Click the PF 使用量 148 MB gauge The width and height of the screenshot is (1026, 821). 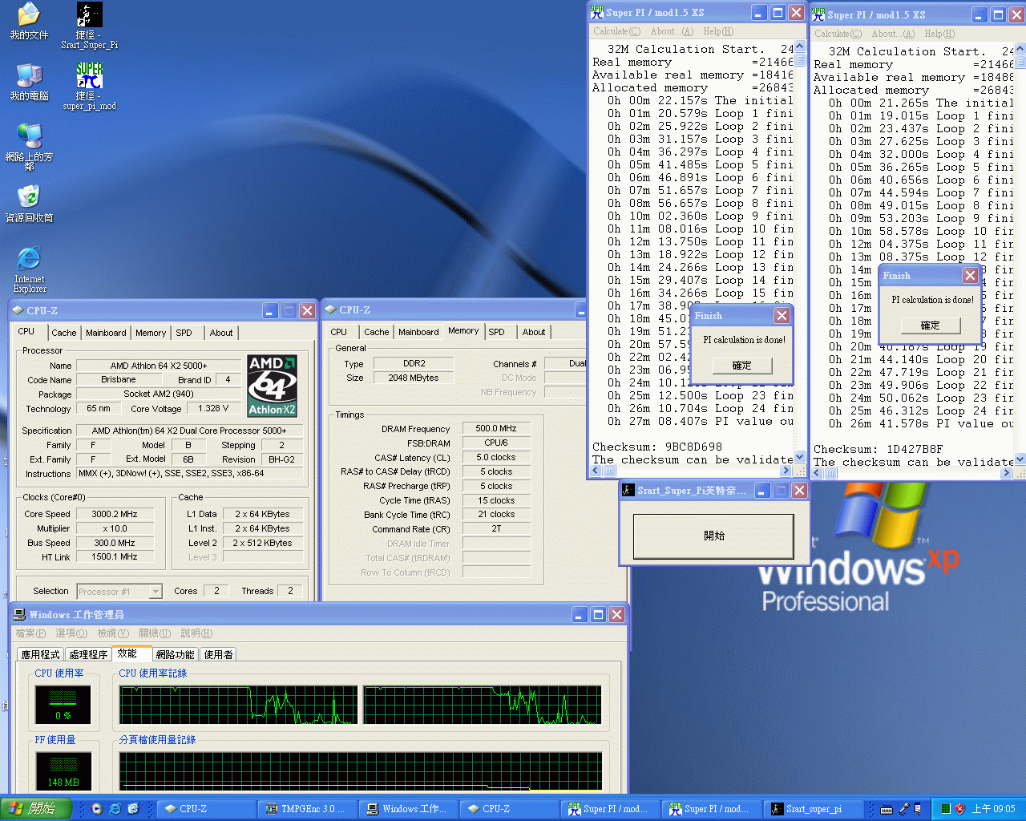(63, 771)
